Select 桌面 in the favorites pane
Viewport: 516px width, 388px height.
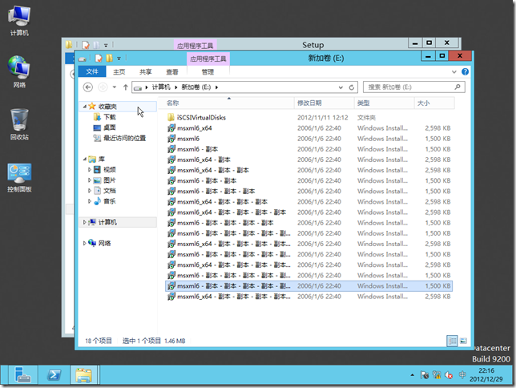[110, 127]
